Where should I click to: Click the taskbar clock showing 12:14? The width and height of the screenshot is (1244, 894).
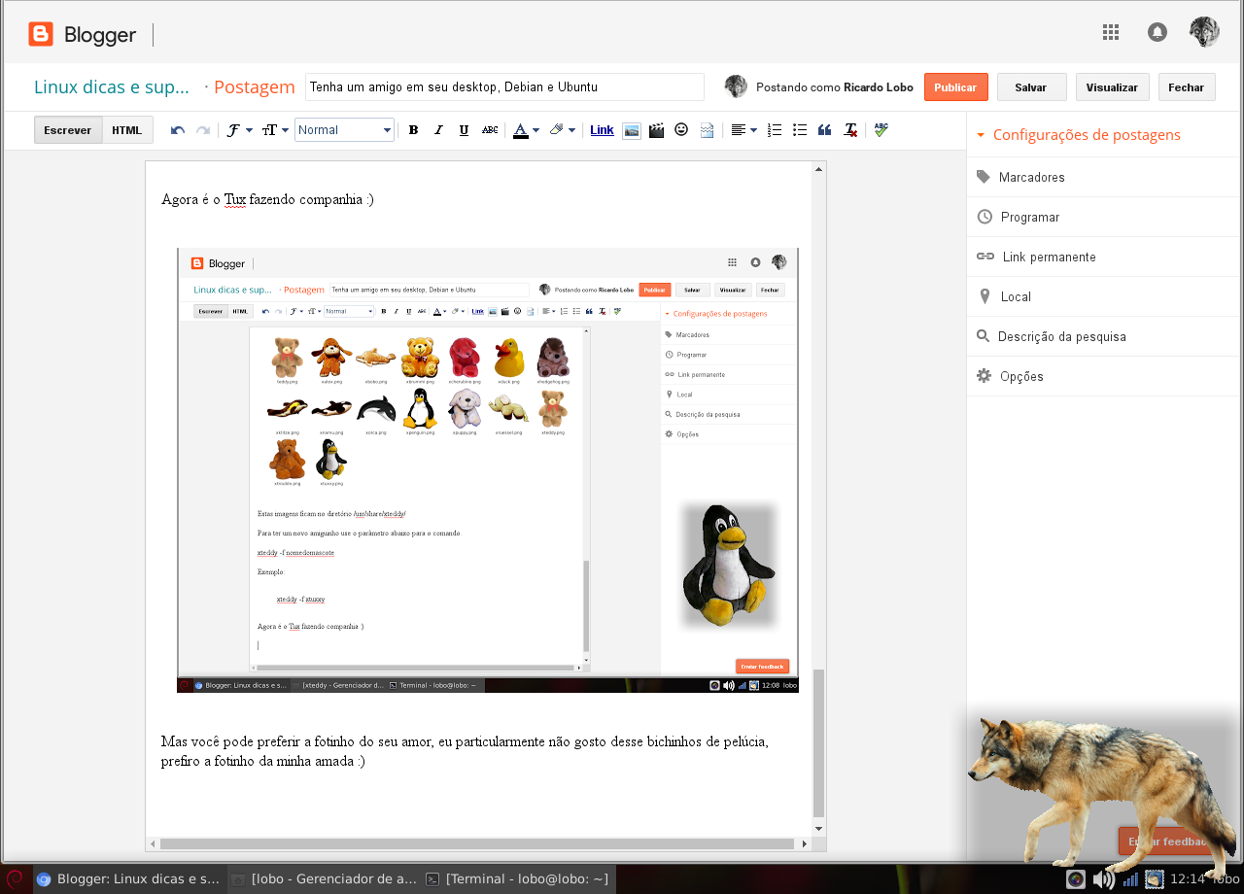pyautogui.click(x=1187, y=878)
